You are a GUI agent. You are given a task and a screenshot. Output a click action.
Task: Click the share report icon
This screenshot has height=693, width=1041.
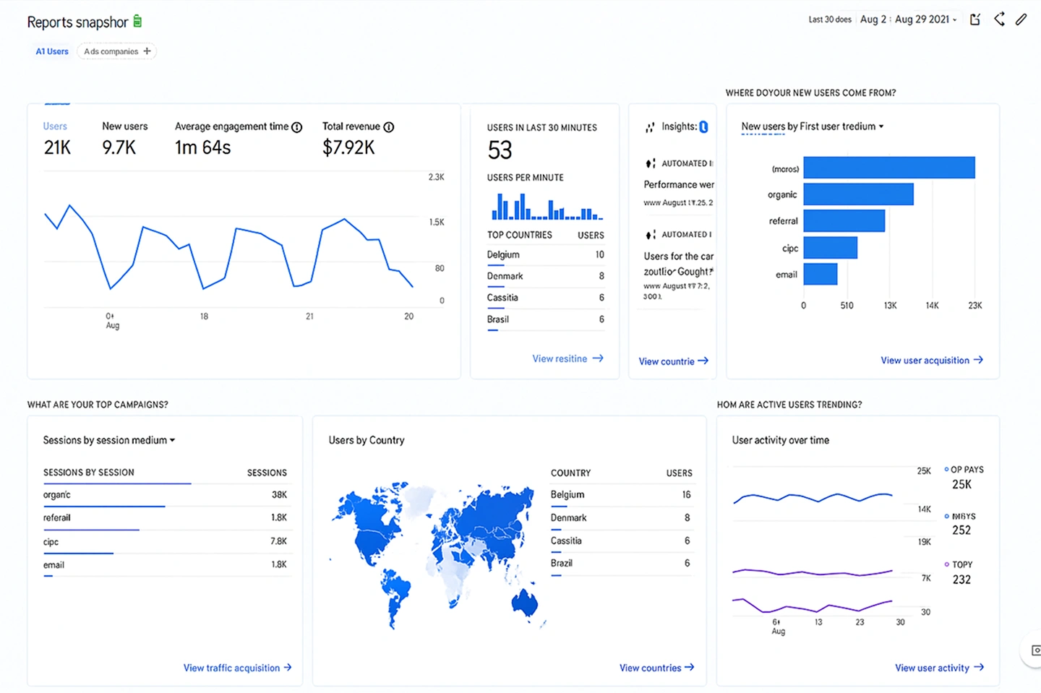[999, 20]
